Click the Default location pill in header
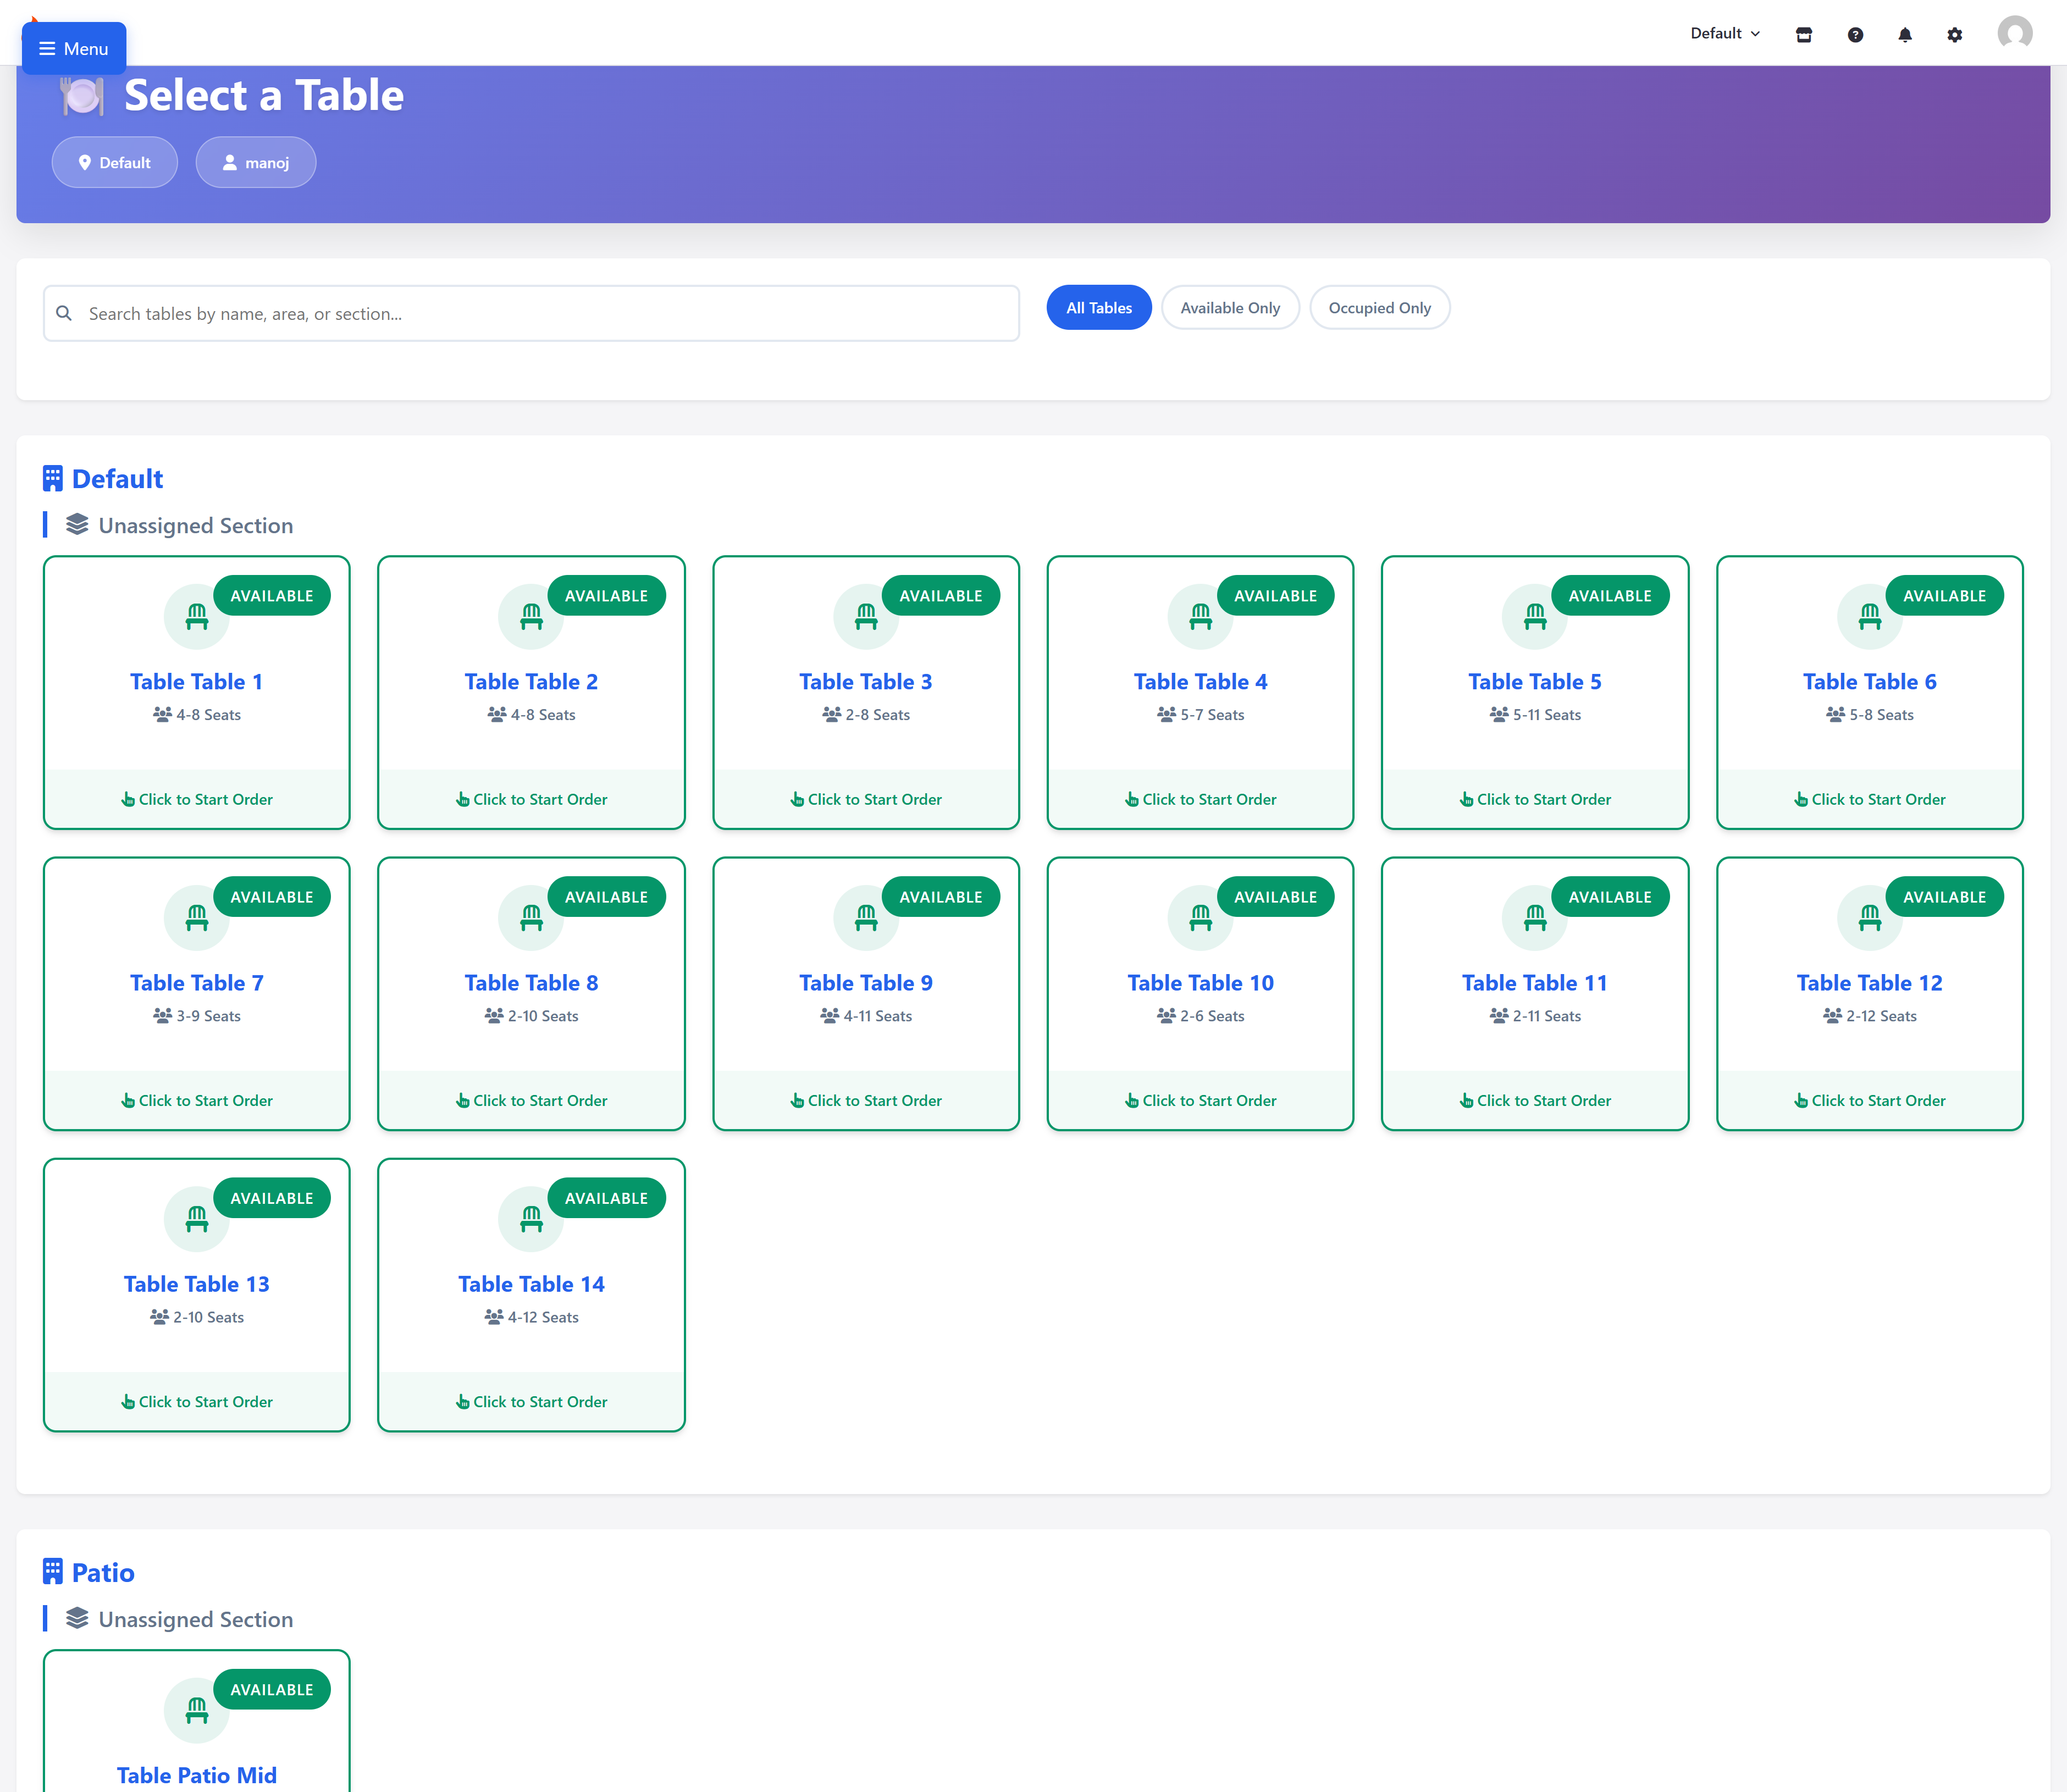Image resolution: width=2067 pixels, height=1792 pixels. coord(115,162)
